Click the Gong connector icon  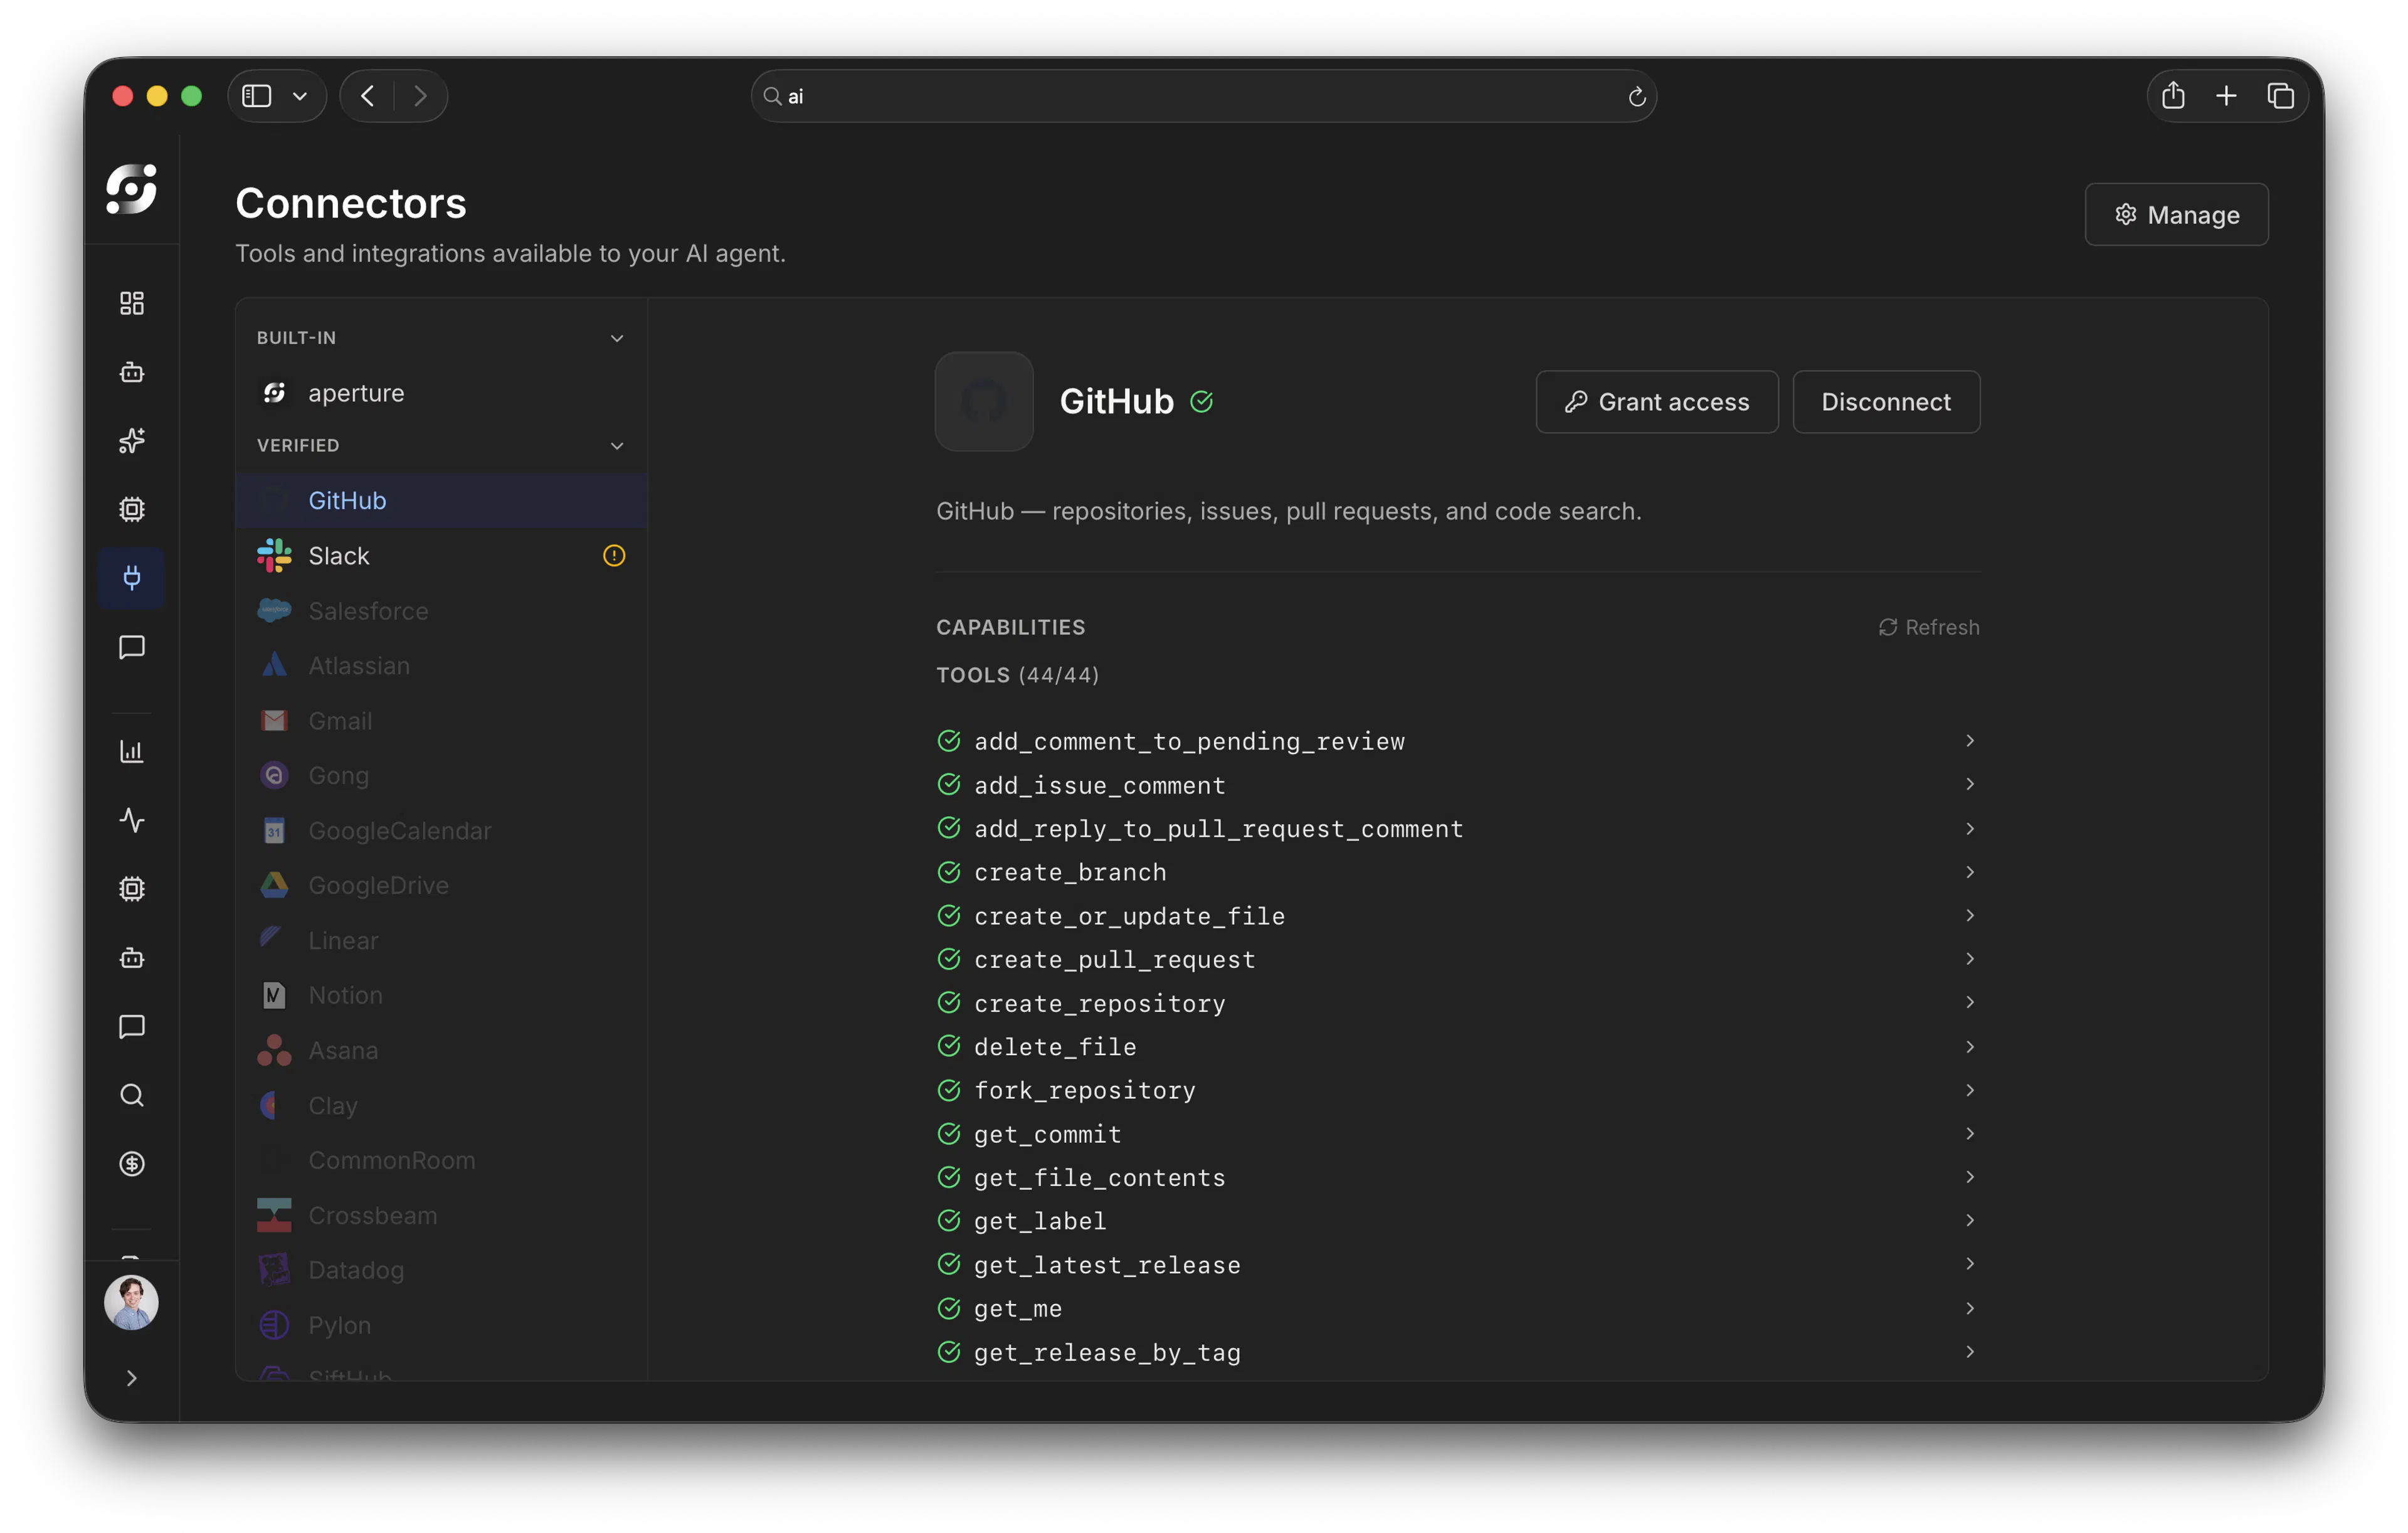click(274, 776)
